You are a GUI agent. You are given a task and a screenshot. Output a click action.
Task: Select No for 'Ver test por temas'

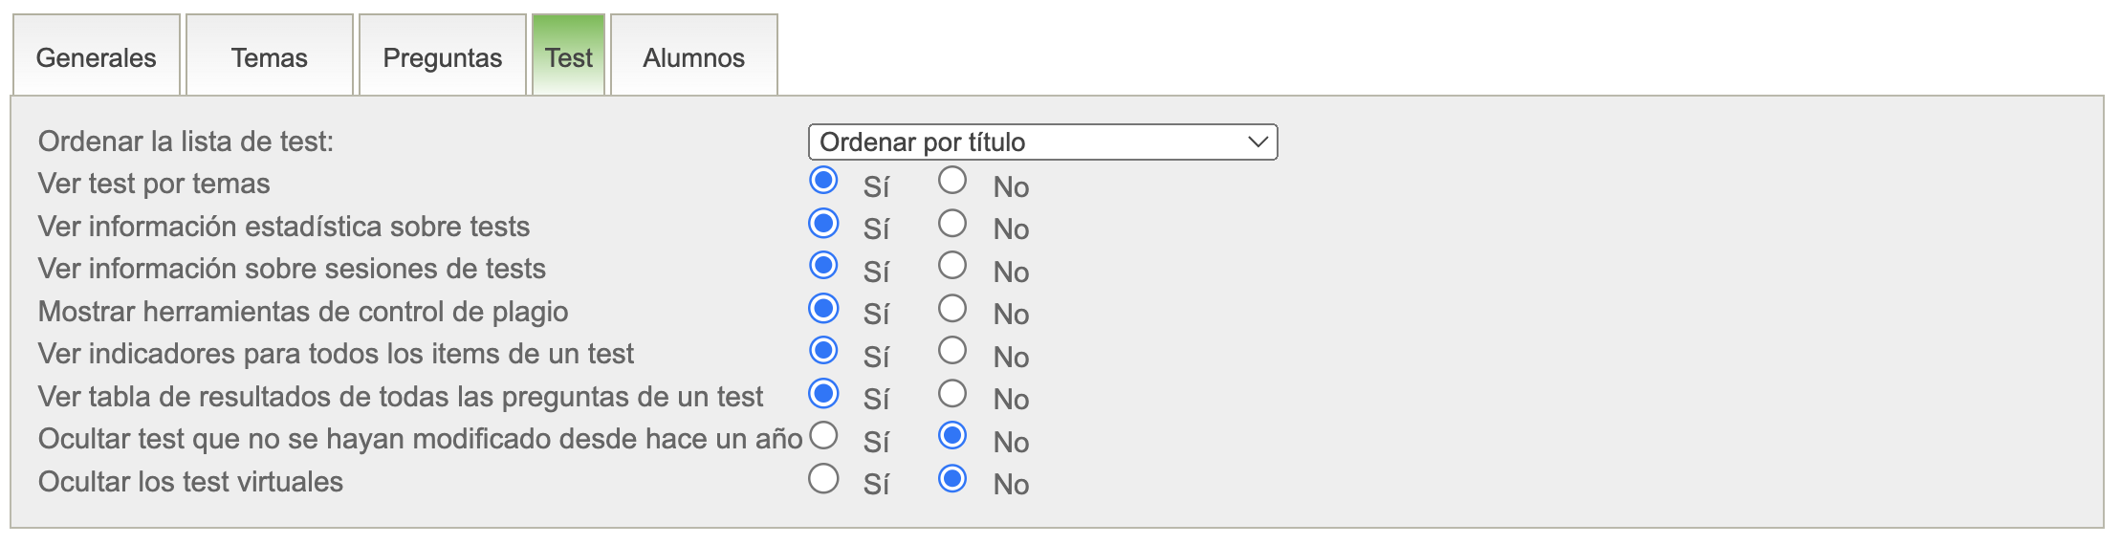[x=951, y=180]
